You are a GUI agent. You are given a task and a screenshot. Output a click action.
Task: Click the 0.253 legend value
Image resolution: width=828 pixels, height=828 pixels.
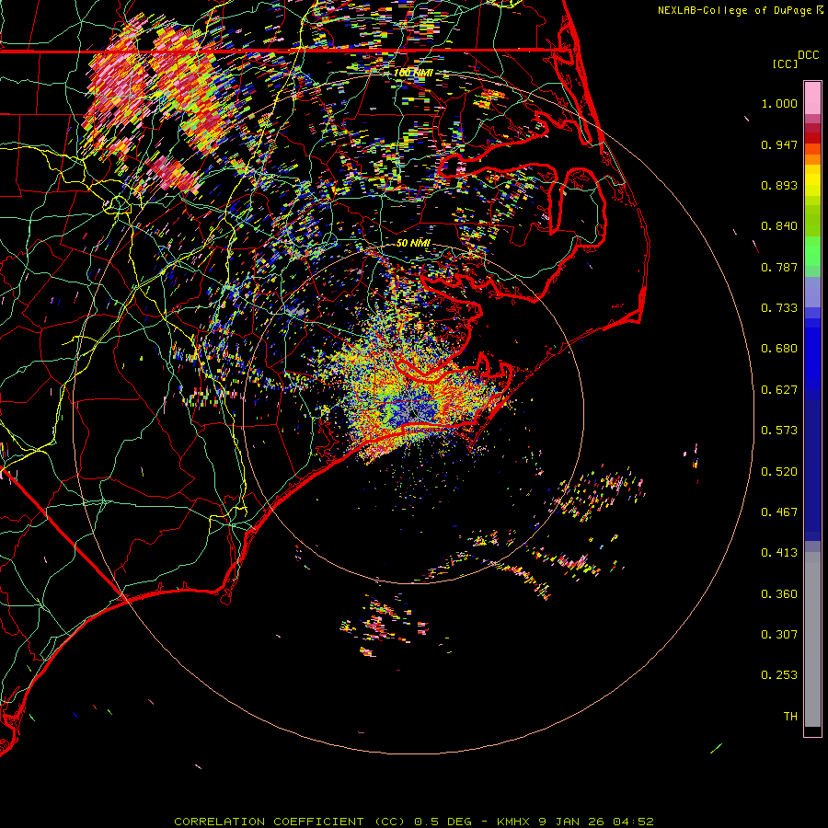click(779, 675)
